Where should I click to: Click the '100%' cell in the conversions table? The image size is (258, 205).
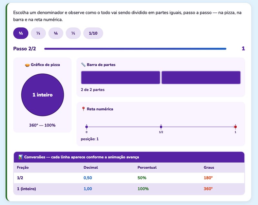(x=143, y=189)
